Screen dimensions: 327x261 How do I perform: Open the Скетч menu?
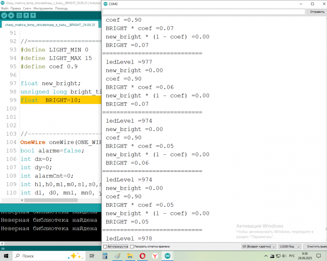(x=27, y=8)
